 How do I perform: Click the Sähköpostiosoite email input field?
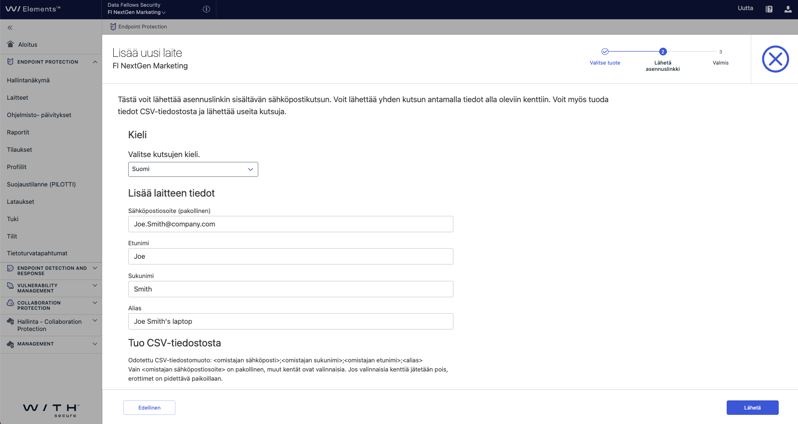click(x=291, y=224)
